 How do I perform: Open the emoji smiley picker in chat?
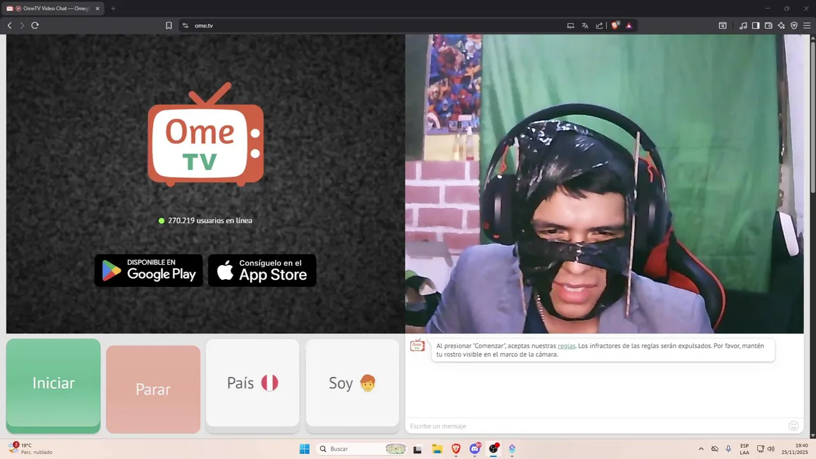pos(794,426)
